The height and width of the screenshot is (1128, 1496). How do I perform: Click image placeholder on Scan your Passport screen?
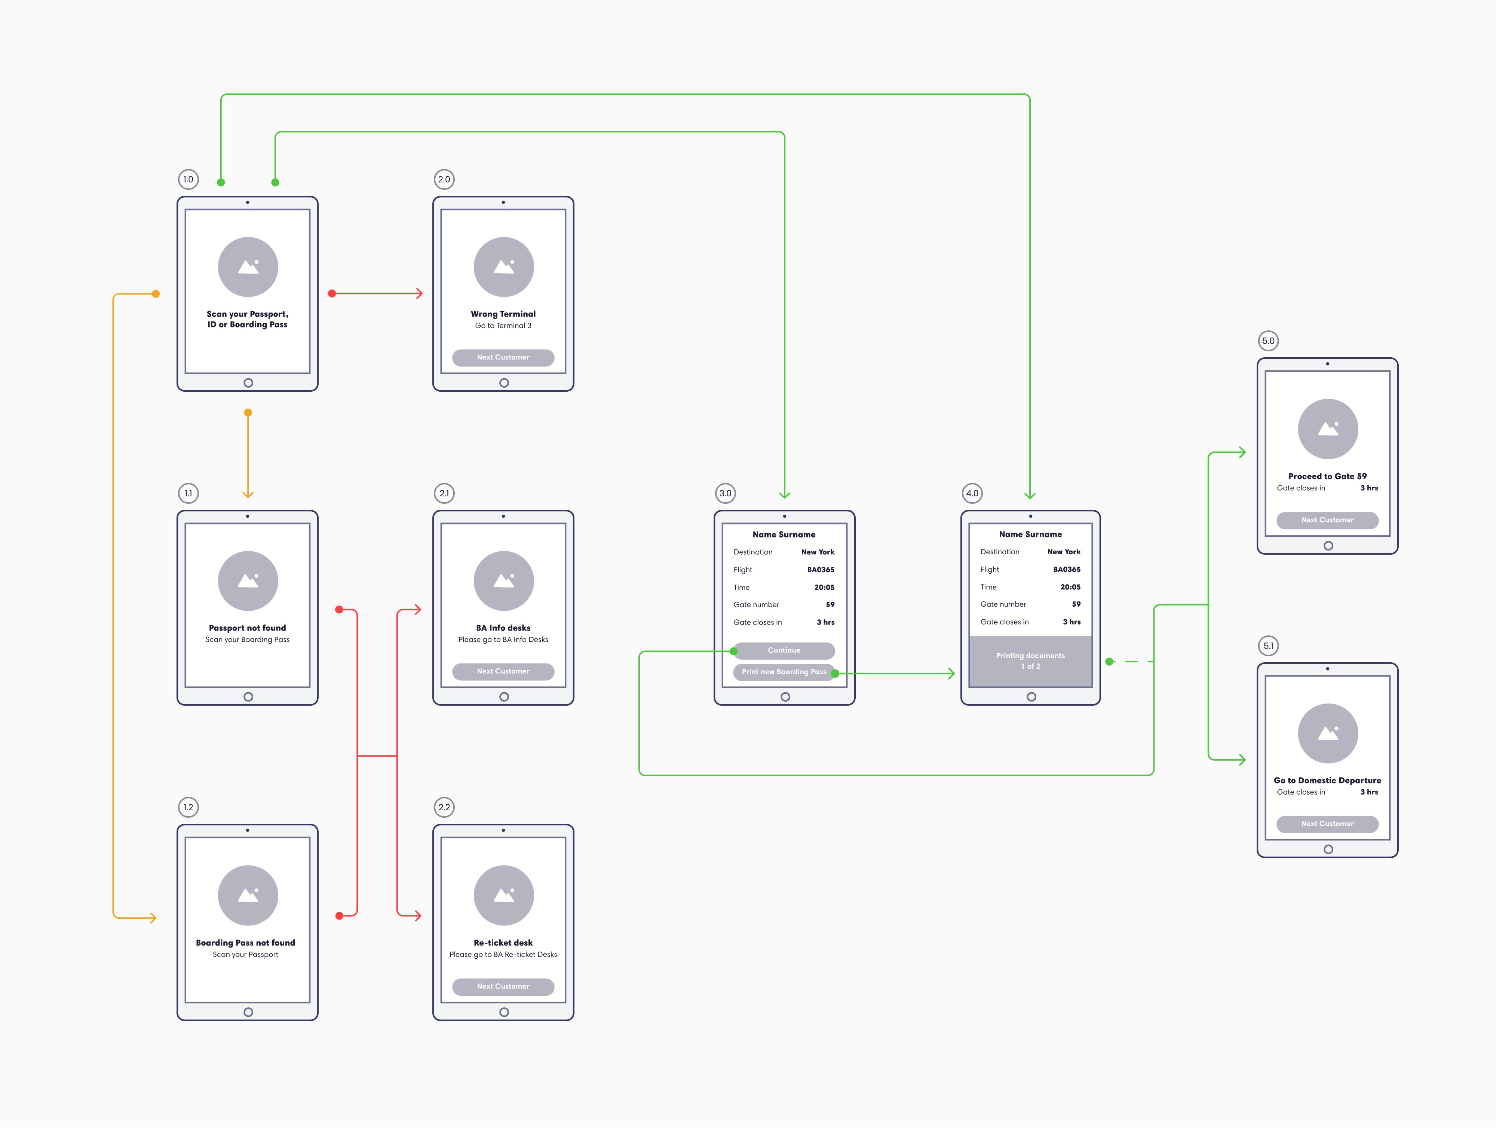pyautogui.click(x=248, y=267)
